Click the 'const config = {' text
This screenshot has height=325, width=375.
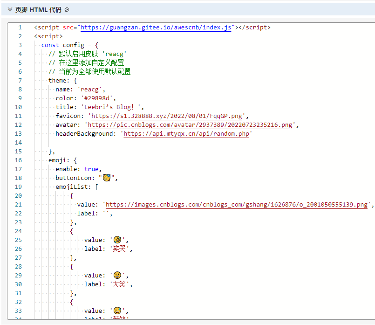click(70, 45)
